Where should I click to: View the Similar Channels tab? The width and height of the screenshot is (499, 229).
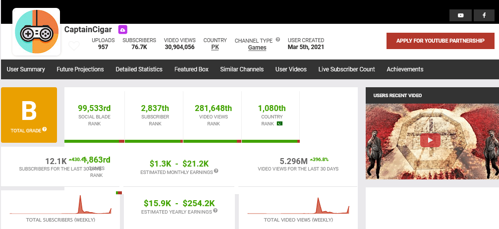click(x=242, y=69)
